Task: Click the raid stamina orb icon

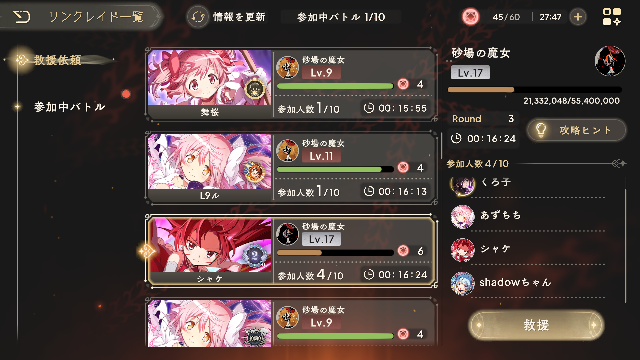Action: [x=470, y=17]
